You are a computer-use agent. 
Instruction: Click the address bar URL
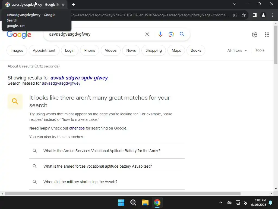click(x=150, y=15)
